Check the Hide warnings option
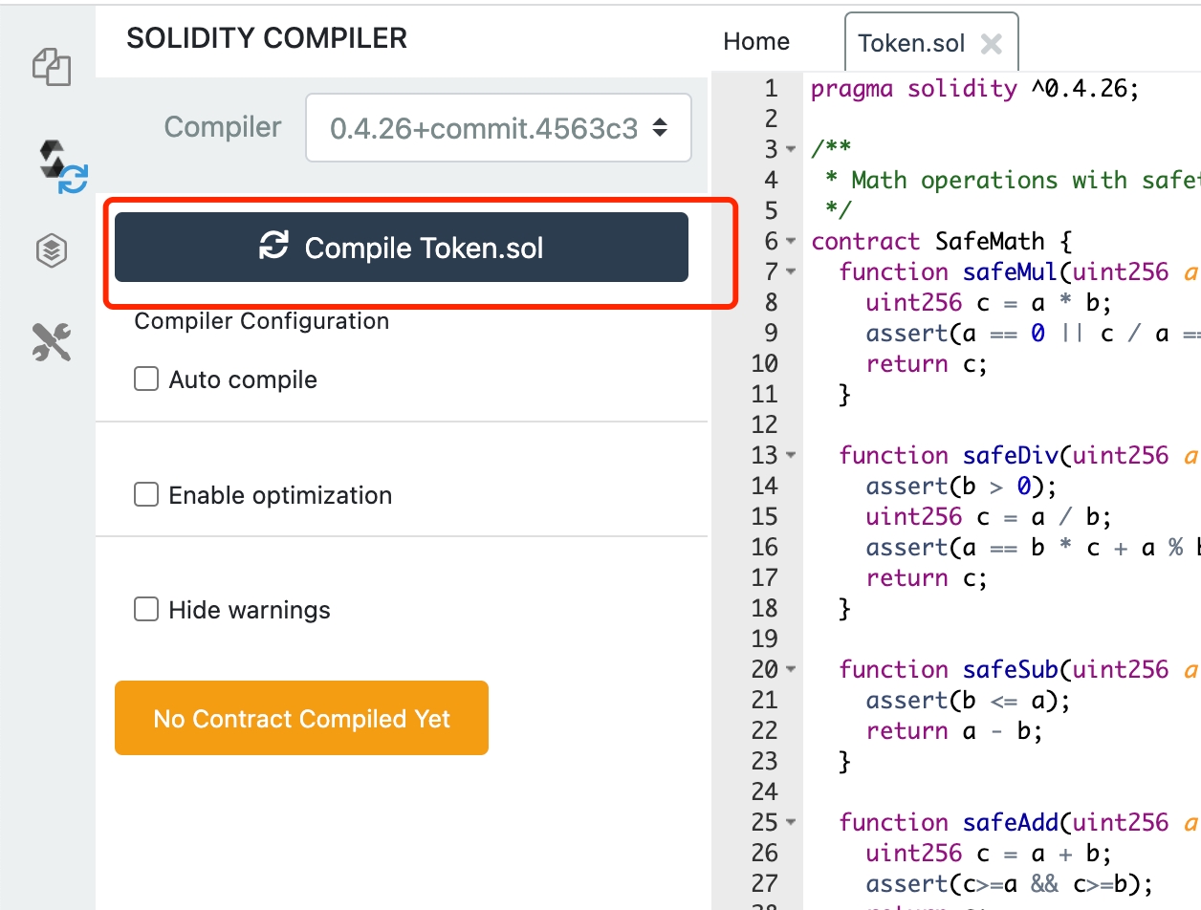The height and width of the screenshot is (910, 1201). [146, 610]
